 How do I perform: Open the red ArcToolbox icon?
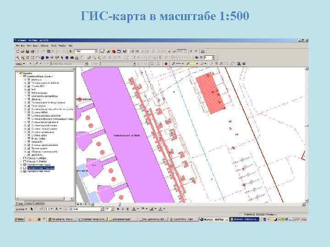(x=114, y=51)
